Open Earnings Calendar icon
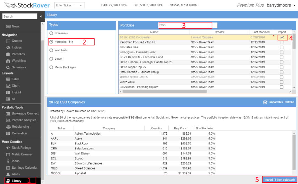Image resolution: width=298 pixels, height=184 pixels. point(8,168)
